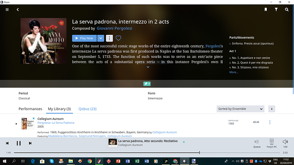294x165 pixels.
Task: Click the playback progress bar
Action: tap(147, 153)
